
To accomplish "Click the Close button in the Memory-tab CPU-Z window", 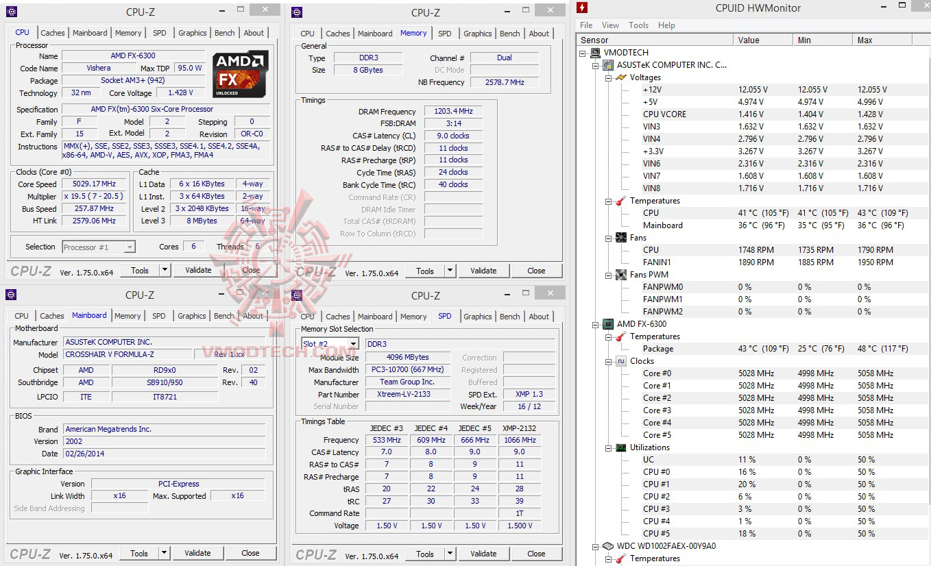I will click(x=536, y=271).
